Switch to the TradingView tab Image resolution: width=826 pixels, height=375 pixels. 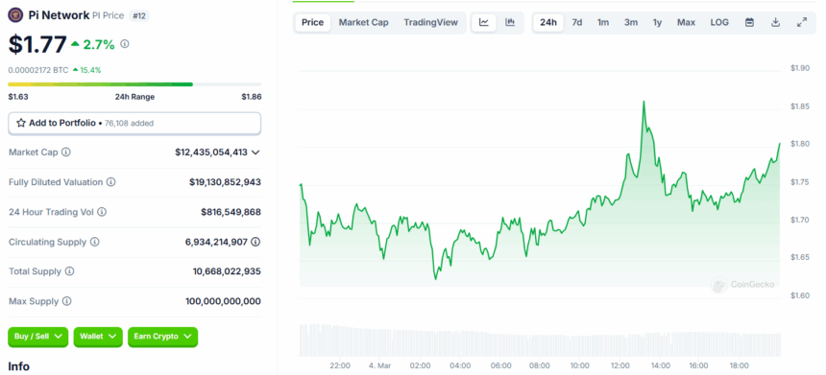point(431,23)
